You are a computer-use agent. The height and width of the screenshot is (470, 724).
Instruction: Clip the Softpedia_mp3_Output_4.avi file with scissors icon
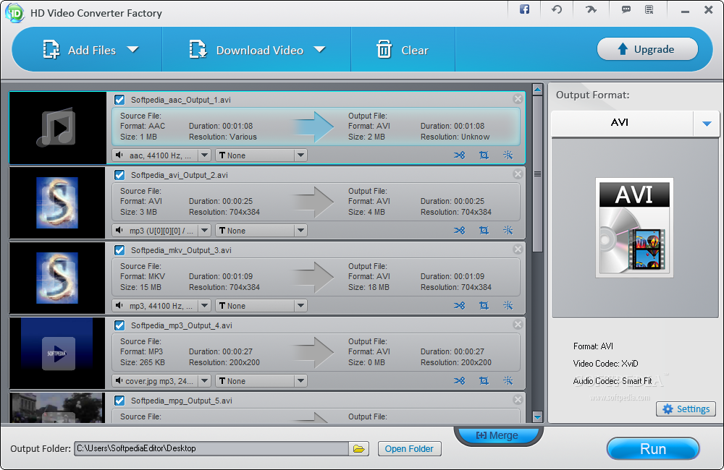click(459, 380)
